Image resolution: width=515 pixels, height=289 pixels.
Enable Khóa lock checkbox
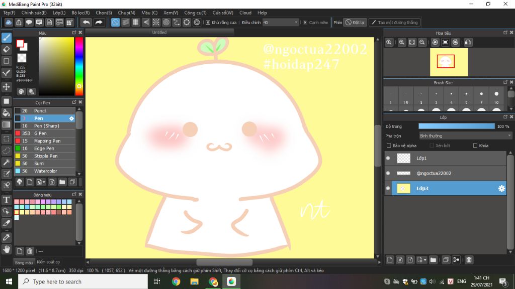point(475,146)
